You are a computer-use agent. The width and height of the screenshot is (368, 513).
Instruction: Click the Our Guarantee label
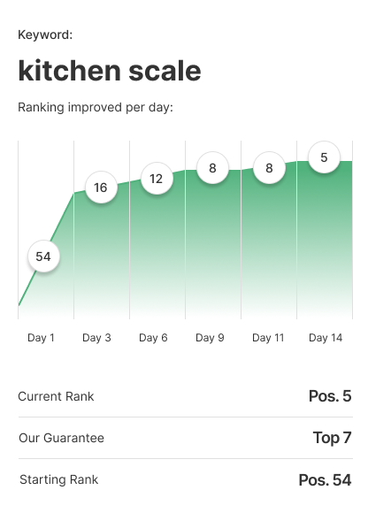click(62, 438)
